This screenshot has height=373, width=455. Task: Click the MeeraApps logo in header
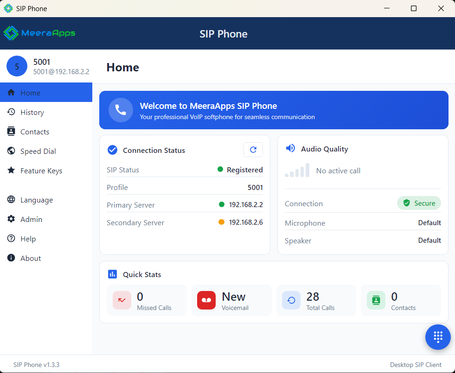(39, 33)
